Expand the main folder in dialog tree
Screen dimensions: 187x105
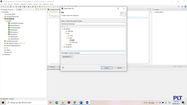click(x=66, y=36)
